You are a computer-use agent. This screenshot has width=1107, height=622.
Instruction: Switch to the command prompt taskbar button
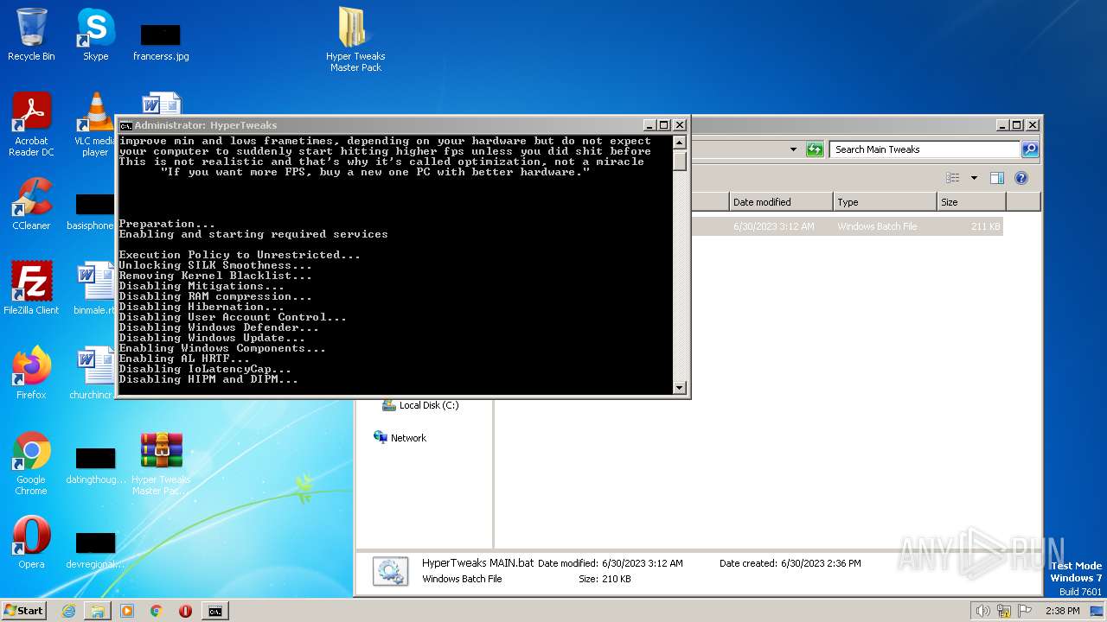[215, 611]
